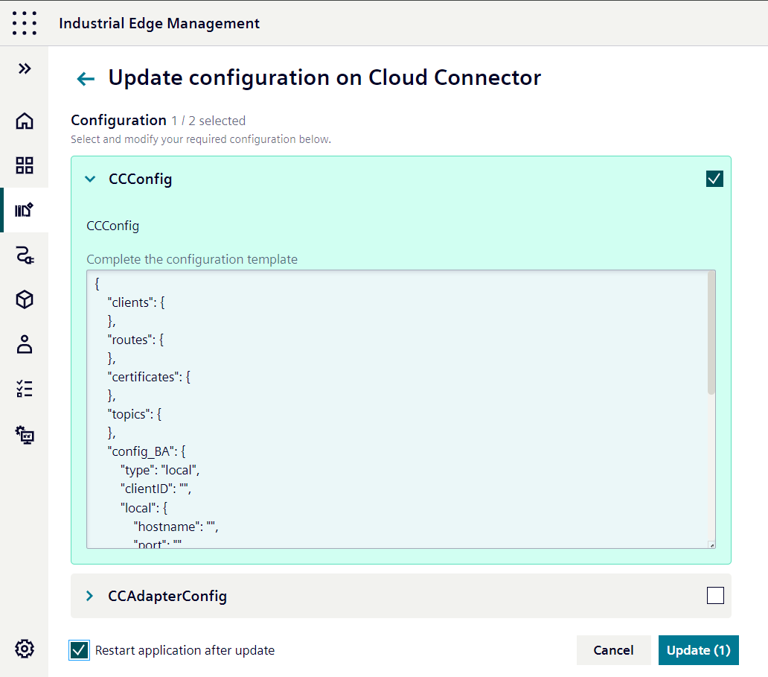Viewport: 768px width, 677px height.
Task: Open settings gear at sidebar bottom
Action: click(25, 649)
